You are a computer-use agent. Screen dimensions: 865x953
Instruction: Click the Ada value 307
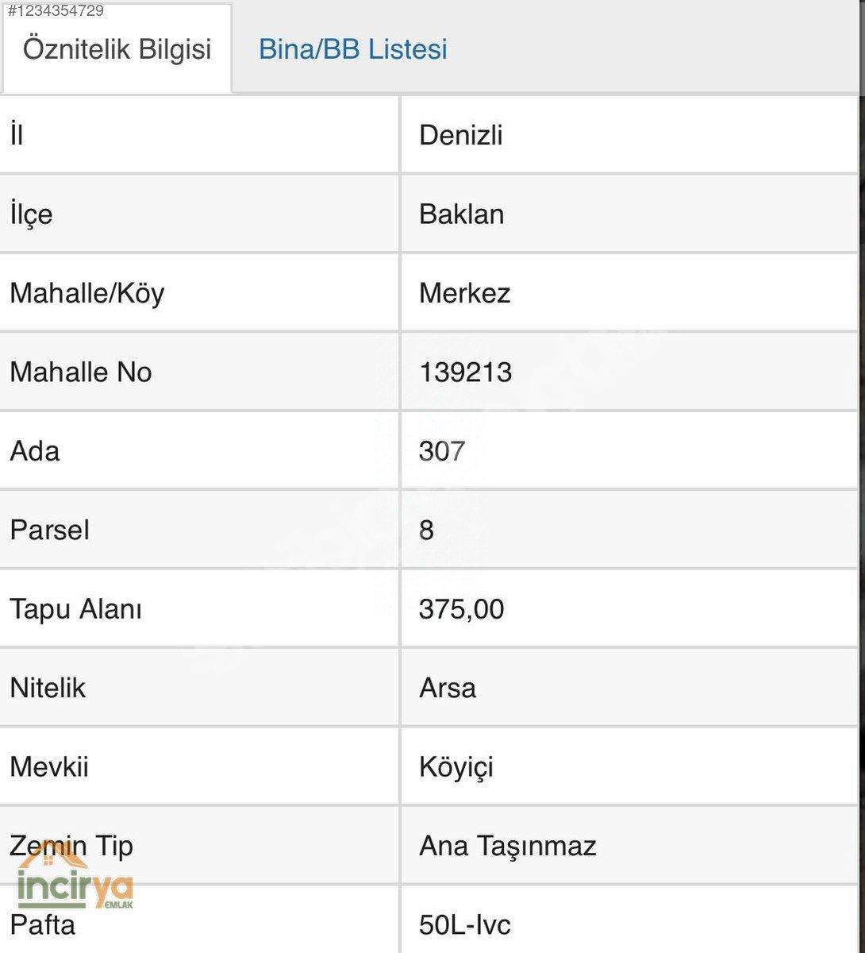(442, 451)
